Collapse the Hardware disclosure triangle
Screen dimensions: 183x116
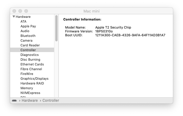[x=14, y=17]
